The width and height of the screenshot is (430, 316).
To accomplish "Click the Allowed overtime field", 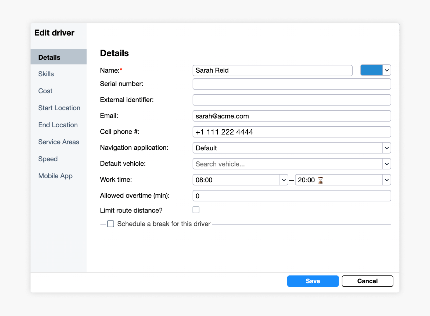I will coord(292,196).
